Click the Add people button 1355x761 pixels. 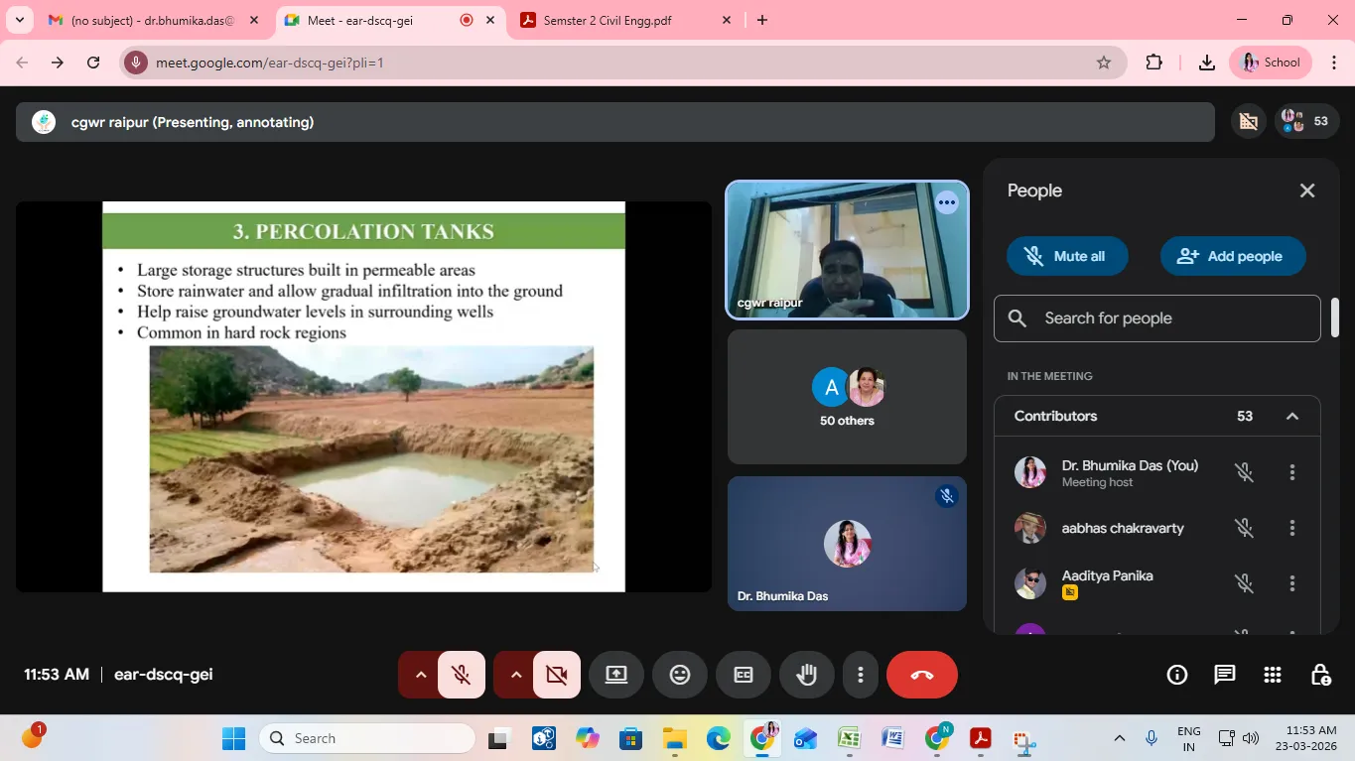(1232, 256)
